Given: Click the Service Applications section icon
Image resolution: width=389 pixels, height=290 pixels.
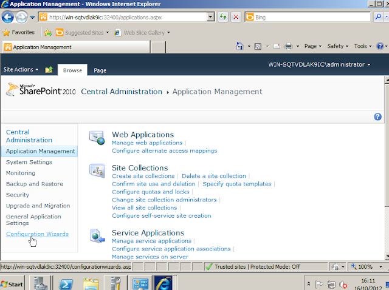Looking at the screenshot, I should tap(97, 236).
